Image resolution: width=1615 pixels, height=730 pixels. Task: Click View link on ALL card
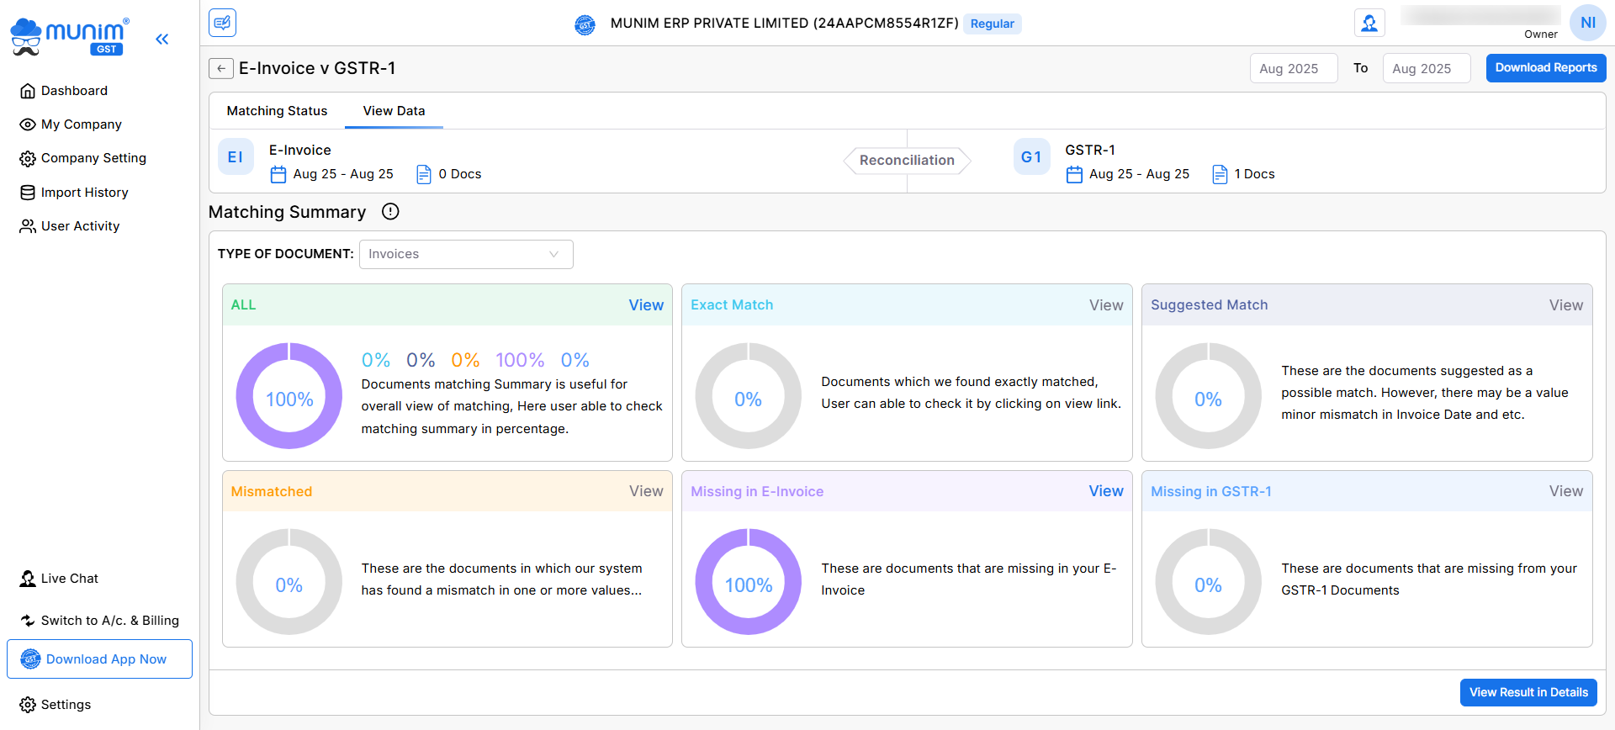tap(646, 305)
